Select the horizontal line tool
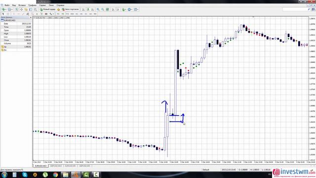Image resolution: width=316 pixels, height=178 pixels. click(x=19, y=14)
